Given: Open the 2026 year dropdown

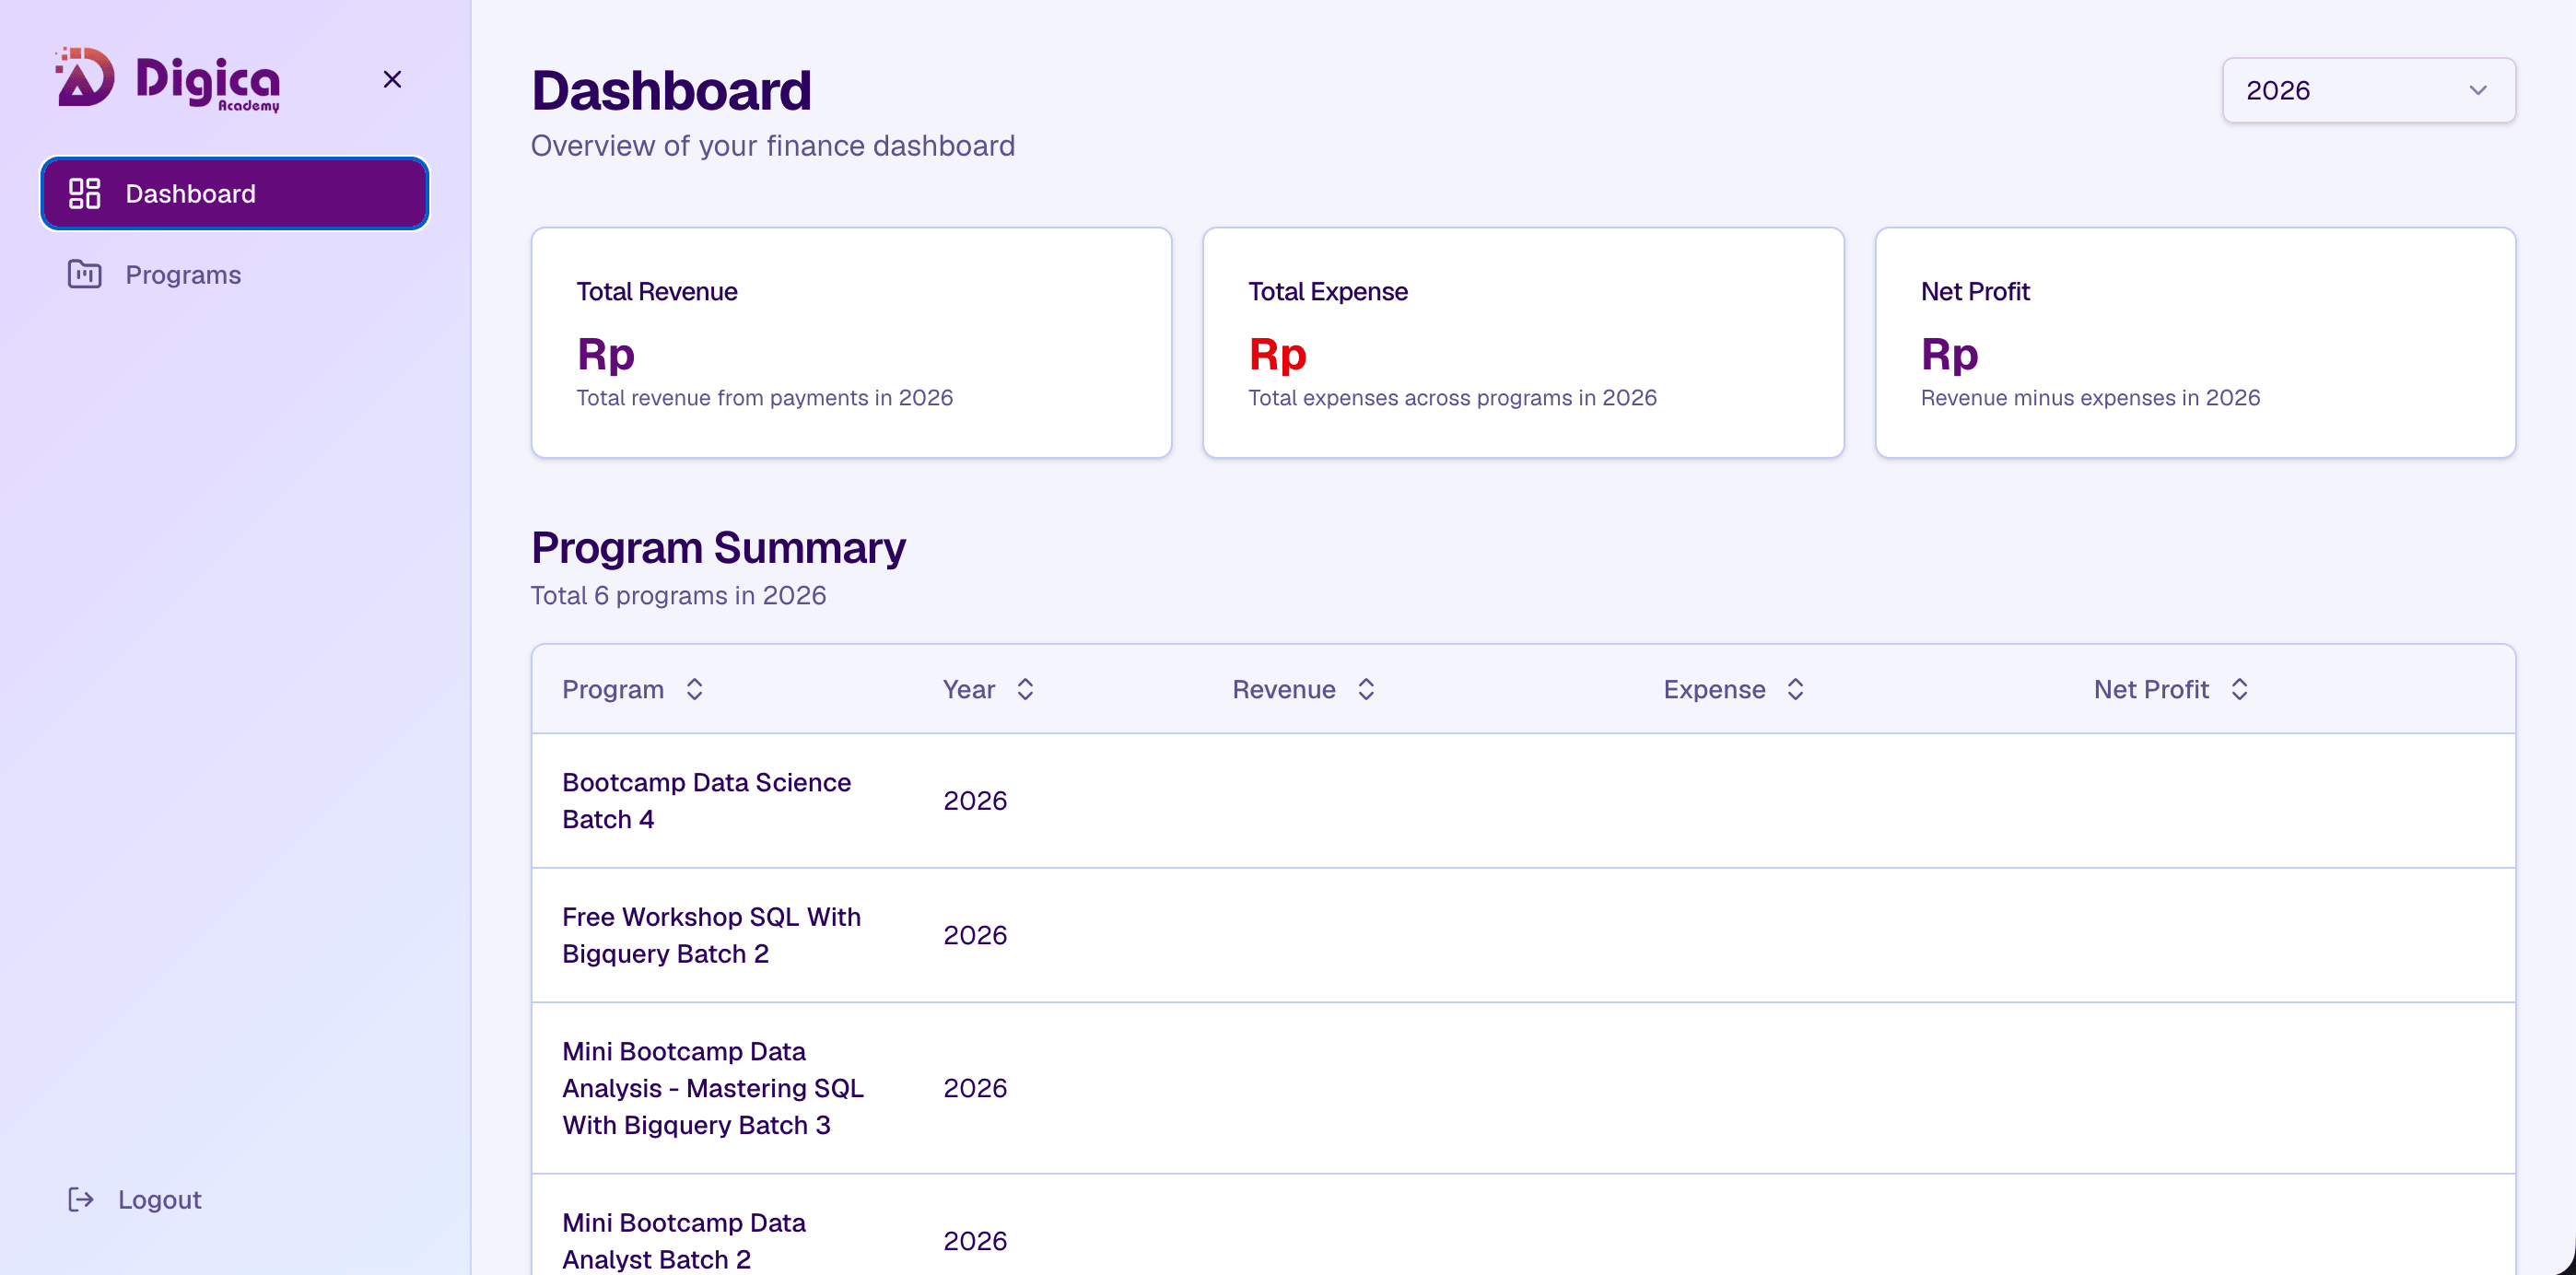Looking at the screenshot, I should [2368, 90].
